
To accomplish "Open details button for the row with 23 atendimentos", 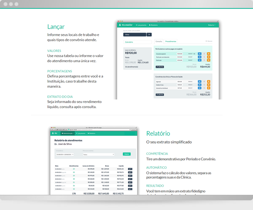I will pos(130,175).
